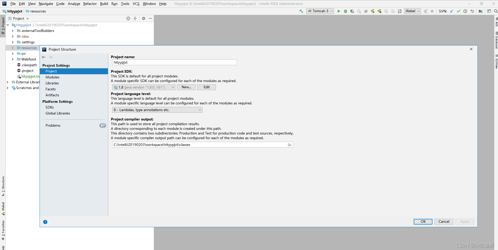
Task: Click the Debug with JRebel rocket icon
Action: (379, 11)
